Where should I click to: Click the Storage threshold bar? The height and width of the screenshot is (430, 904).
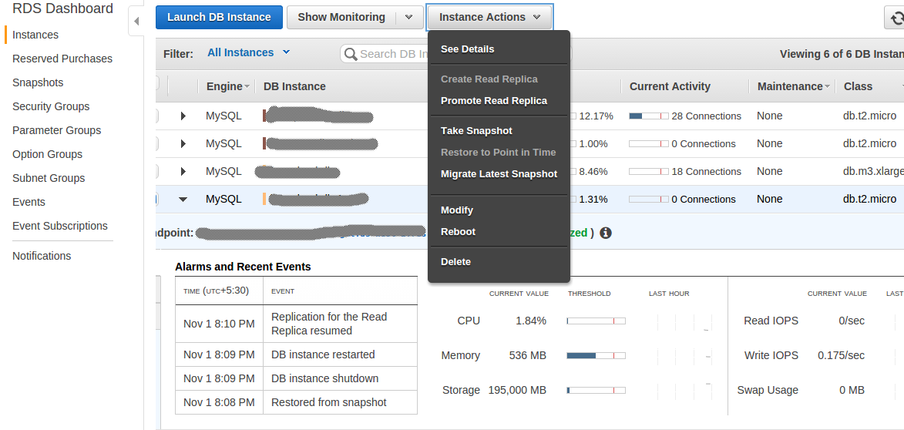[x=597, y=390]
